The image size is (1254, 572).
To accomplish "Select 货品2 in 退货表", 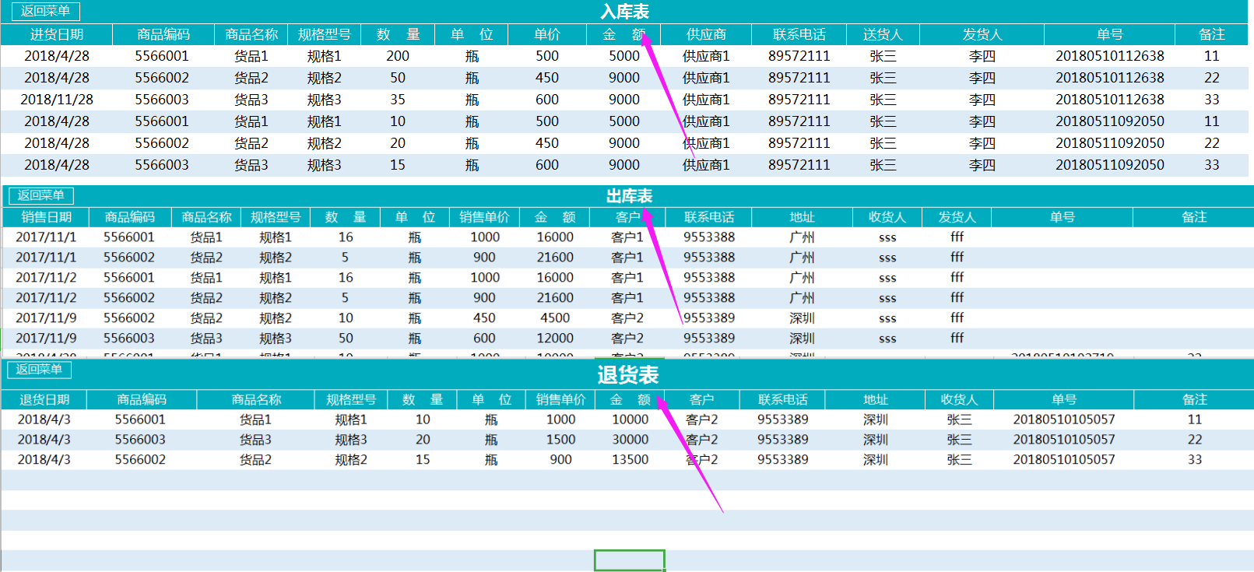I will click(255, 460).
